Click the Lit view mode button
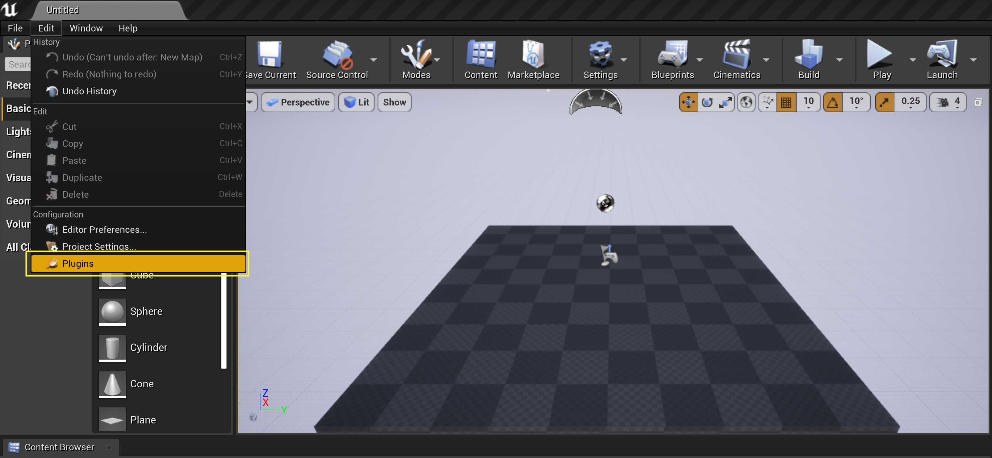This screenshot has height=458, width=992. [x=356, y=102]
